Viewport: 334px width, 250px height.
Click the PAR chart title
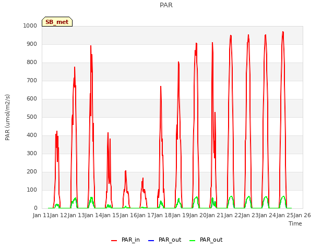(166, 5)
